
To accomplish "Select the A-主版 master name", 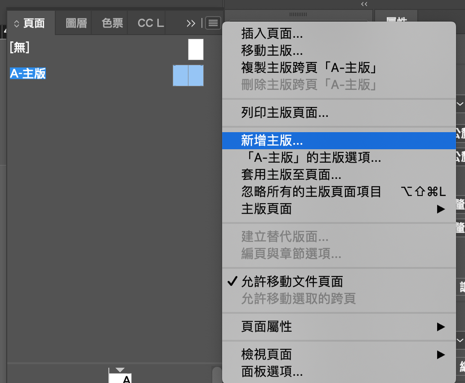I will [28, 74].
